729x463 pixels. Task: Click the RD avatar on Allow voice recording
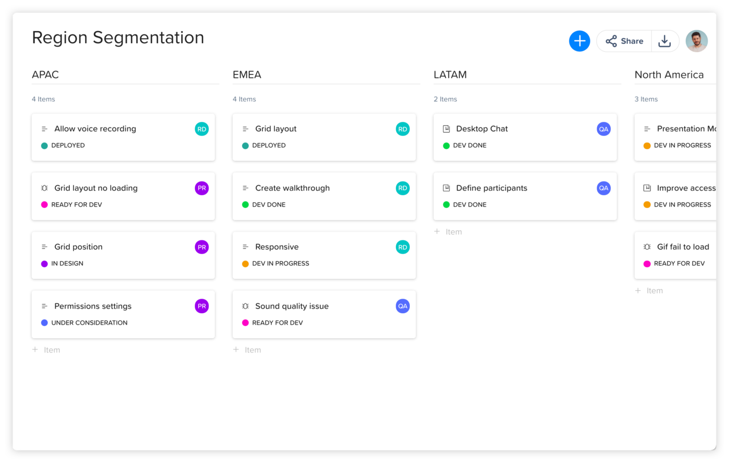click(202, 129)
